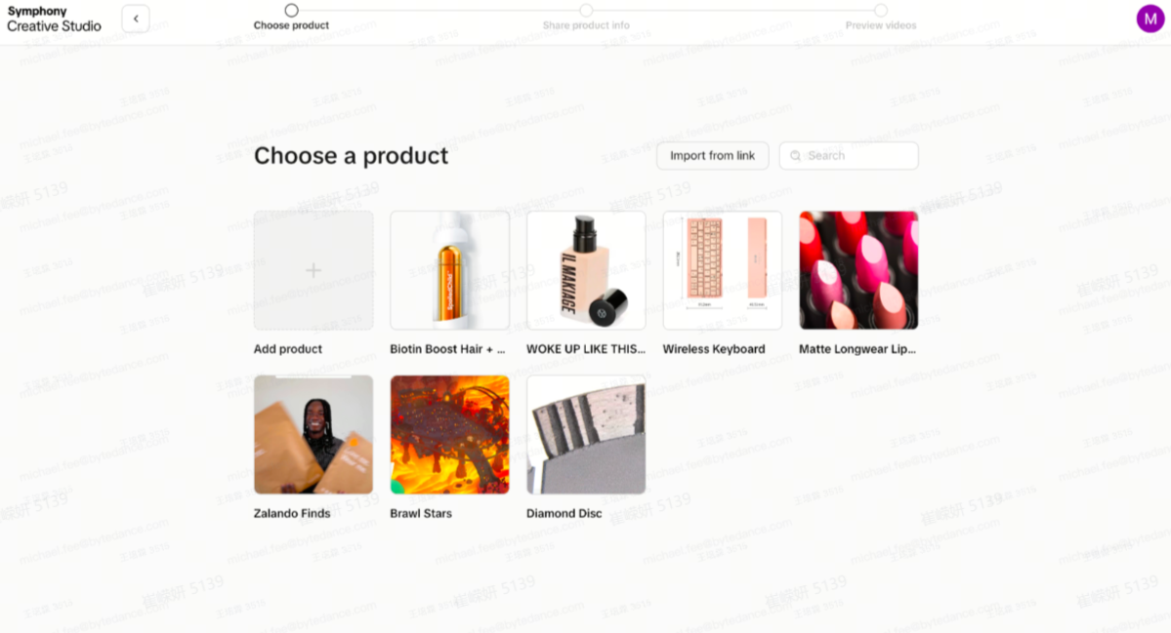Screen dimensions: 1171x633
Task: Click the Symphony Creative Studio logo
Action: pos(54,19)
